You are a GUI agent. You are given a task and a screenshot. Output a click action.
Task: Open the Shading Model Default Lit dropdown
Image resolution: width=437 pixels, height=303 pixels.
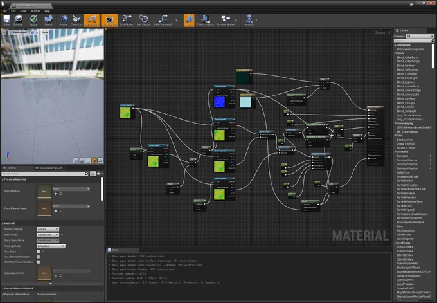coord(51,246)
